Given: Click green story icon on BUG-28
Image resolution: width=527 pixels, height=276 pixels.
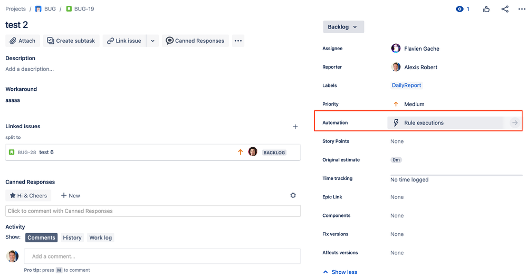Looking at the screenshot, I should pos(12,153).
